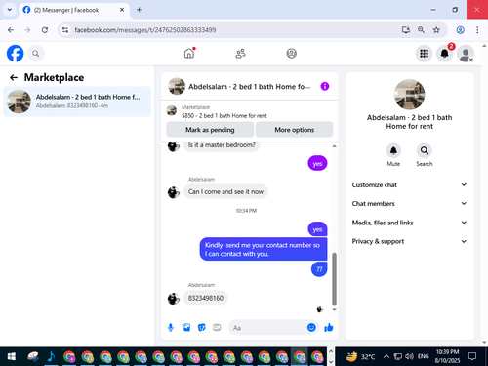Expand Privacy & support section
The width and height of the screenshot is (488, 366).
pos(409,241)
